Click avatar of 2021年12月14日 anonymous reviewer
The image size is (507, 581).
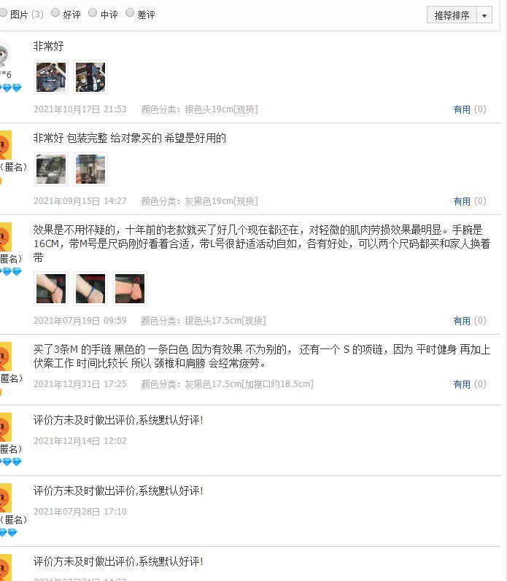click(6, 427)
